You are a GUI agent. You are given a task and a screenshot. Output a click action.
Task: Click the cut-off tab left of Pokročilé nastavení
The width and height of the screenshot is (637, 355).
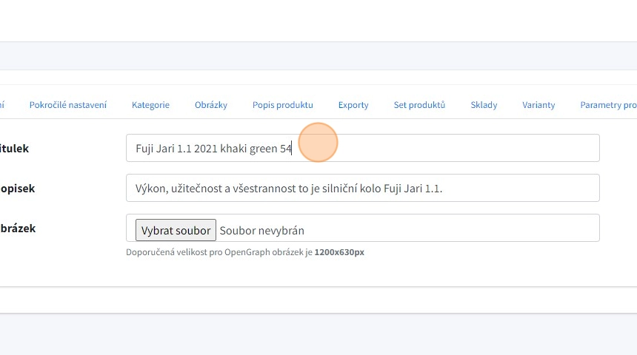tap(2, 105)
